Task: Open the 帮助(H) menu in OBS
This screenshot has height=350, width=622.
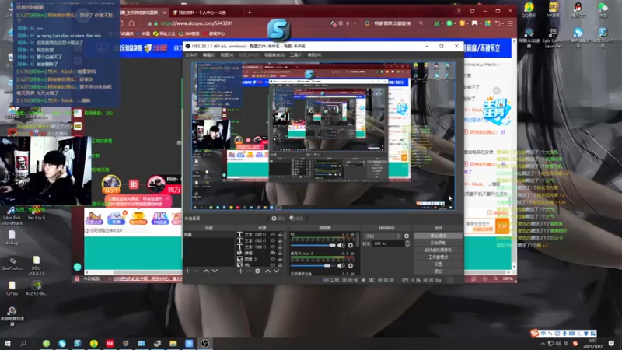Action: point(314,55)
